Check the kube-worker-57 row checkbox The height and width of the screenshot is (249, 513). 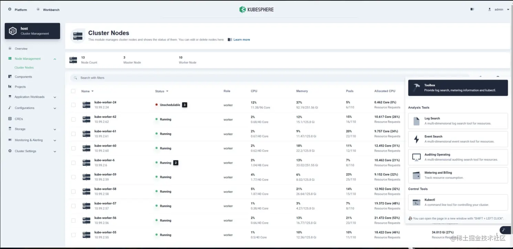coord(73,206)
